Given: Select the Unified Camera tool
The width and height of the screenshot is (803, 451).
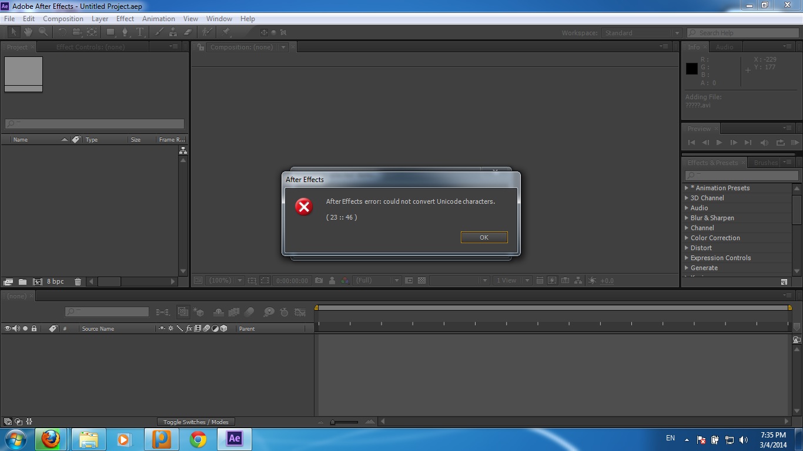Looking at the screenshot, I should pyautogui.click(x=77, y=32).
